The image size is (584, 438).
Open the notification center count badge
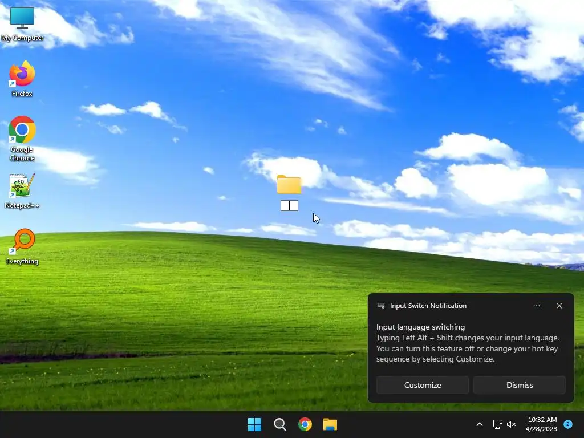(x=568, y=424)
